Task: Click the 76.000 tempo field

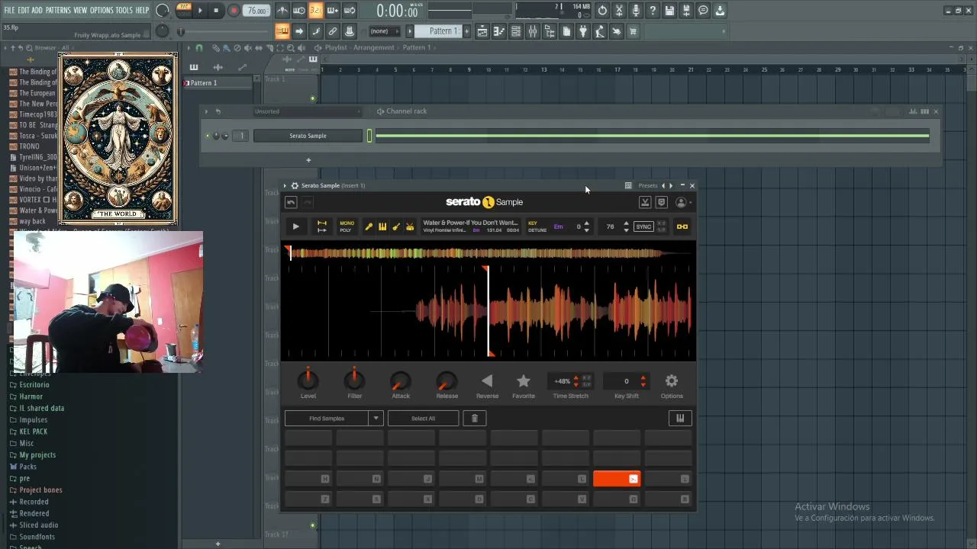Action: [256, 11]
